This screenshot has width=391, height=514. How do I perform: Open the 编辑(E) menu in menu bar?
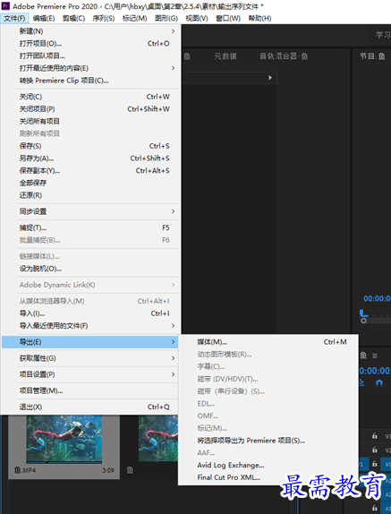44,18
